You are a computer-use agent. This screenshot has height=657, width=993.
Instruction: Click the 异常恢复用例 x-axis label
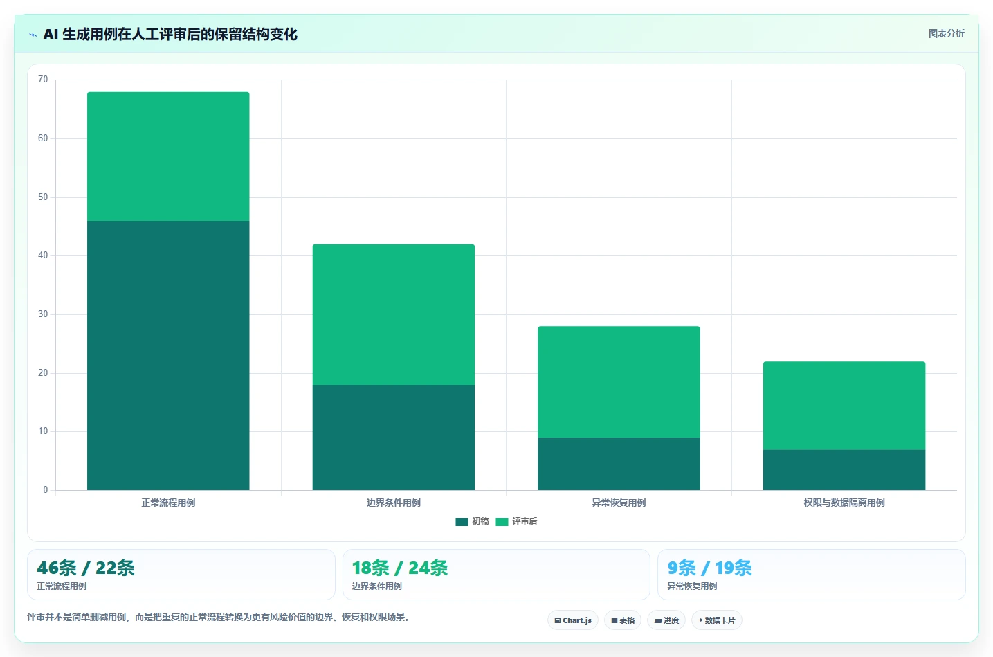tap(619, 503)
